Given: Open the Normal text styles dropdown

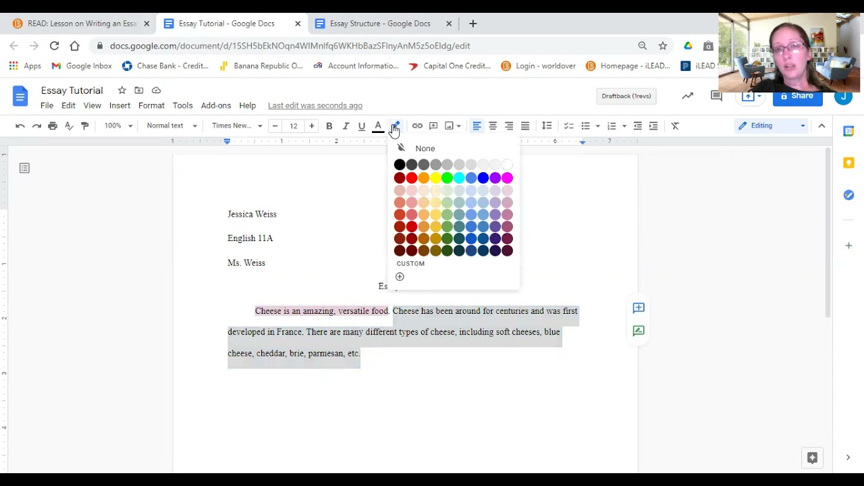Looking at the screenshot, I should point(171,126).
